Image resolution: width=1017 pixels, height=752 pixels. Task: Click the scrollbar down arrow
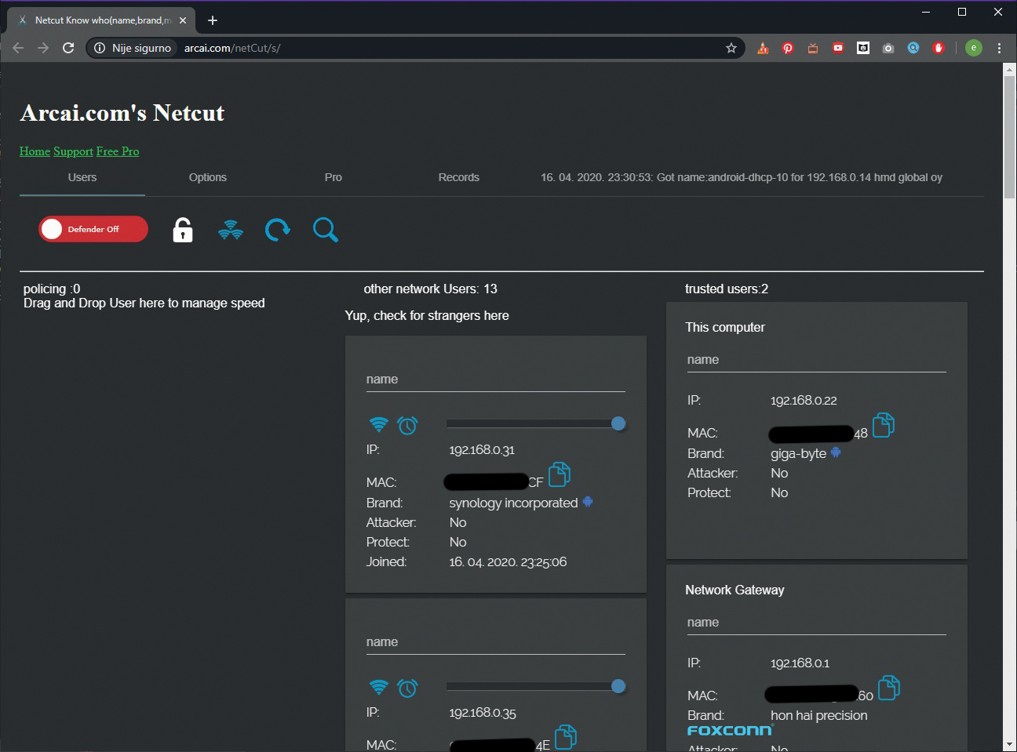[x=1009, y=743]
